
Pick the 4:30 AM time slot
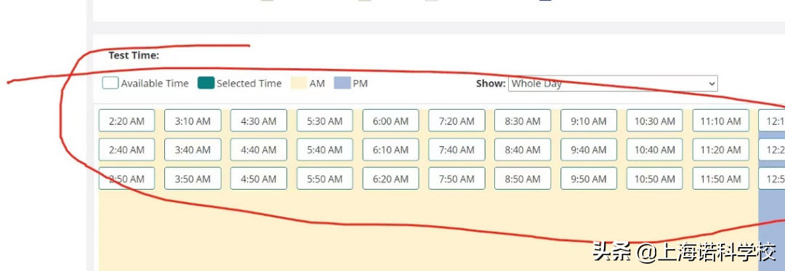coord(258,121)
